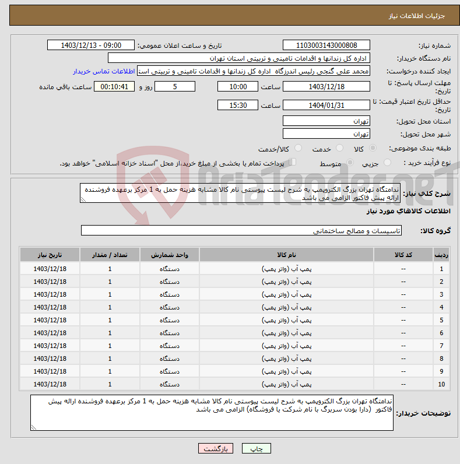Image resolution: width=460 pixels, height=464 pixels.
Task: Click item name پمپ آب in row 8
Action: coord(286,358)
